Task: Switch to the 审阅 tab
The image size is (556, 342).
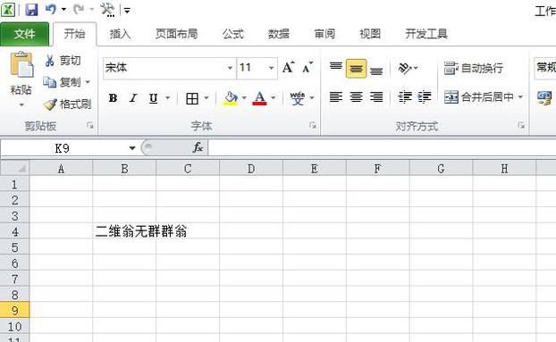Action: pos(324,34)
